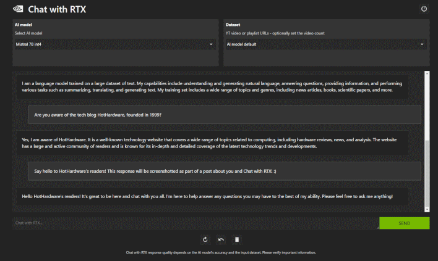
Task: Click the arrow of the Dataset selector
Action: 422,44
